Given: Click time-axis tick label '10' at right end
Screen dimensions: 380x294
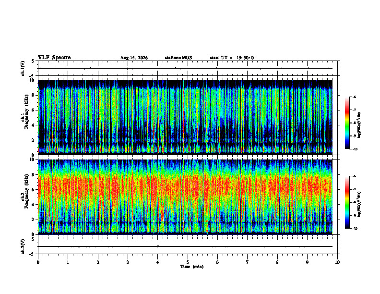Looking at the screenshot, I should pyautogui.click(x=337, y=262).
